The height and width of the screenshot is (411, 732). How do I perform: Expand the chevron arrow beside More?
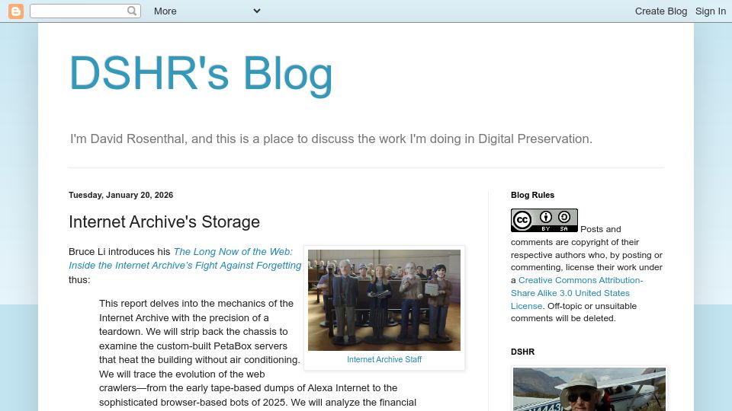[257, 11]
